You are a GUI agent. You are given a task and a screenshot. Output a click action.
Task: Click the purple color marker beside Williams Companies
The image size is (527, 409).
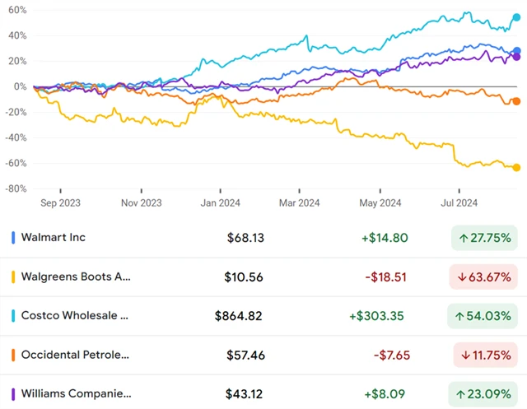(x=14, y=394)
